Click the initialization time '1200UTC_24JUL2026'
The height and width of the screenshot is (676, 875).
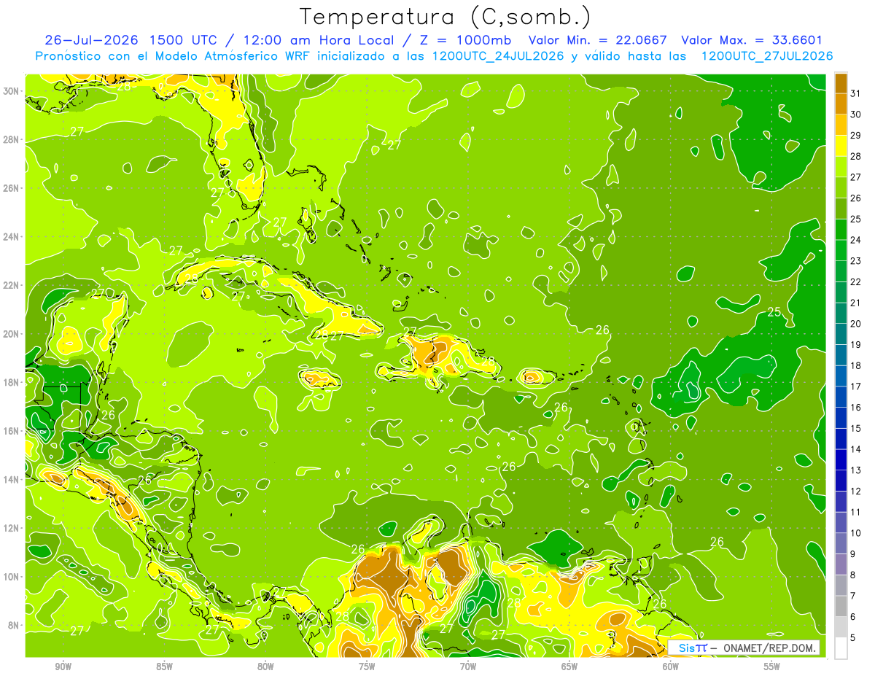point(498,56)
